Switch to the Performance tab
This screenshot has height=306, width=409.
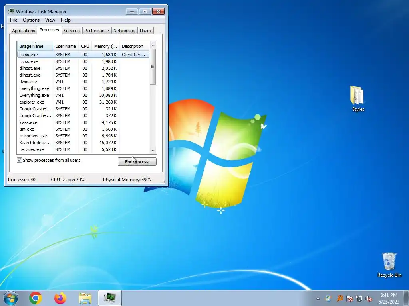coord(97,30)
